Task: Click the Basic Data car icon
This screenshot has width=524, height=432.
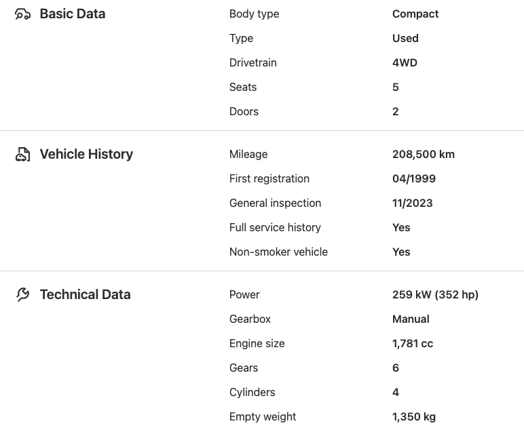Action: 23,14
